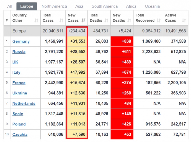Sort Total Recovered column via arrows icon
Viewport: 191px width, 142px height.
(x=159, y=20)
